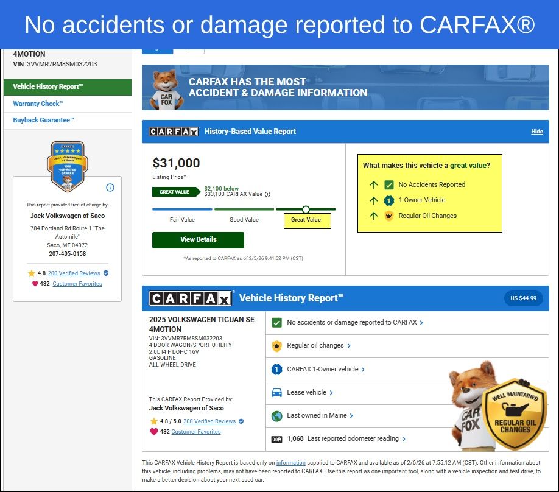Click the Regular oil changes shield icon
This screenshot has width=559, height=492.
[276, 346]
